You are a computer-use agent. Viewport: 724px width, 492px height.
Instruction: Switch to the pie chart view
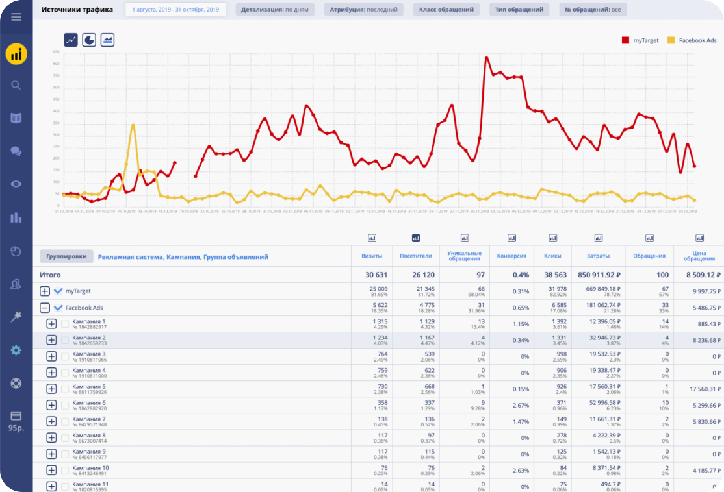tap(88, 40)
